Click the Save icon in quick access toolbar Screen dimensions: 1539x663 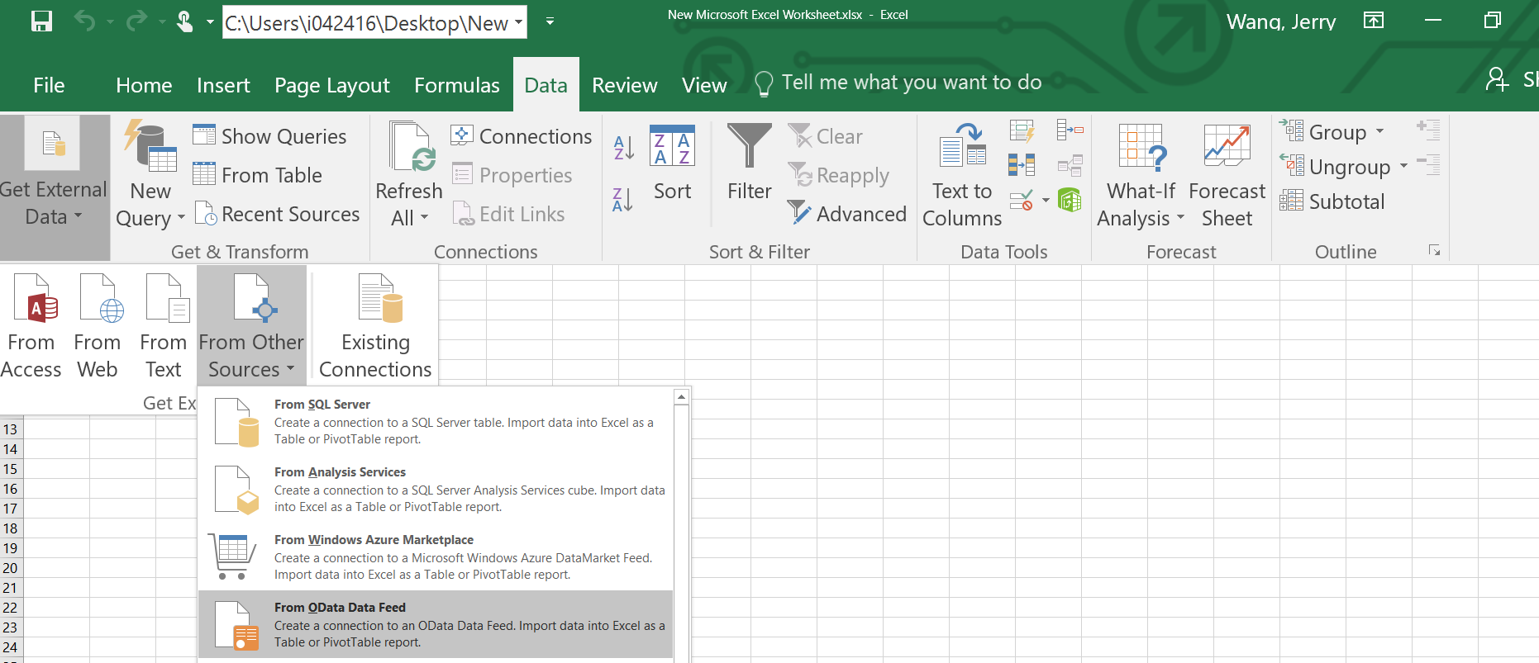[41, 21]
